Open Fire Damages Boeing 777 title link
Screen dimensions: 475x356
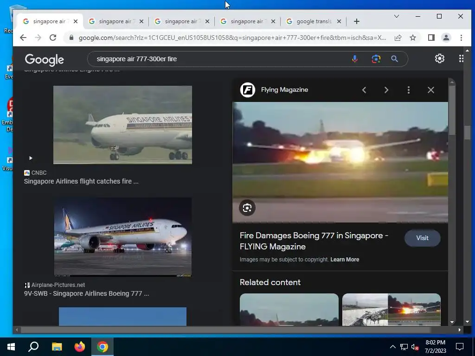pos(314,241)
